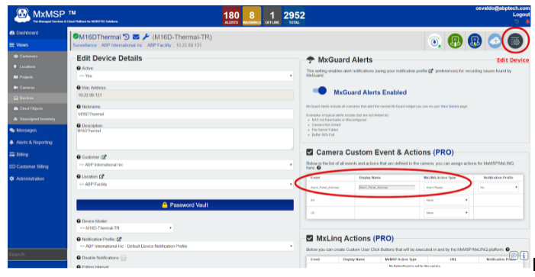Click the 1 Offline counter

pyautogui.click(x=272, y=16)
